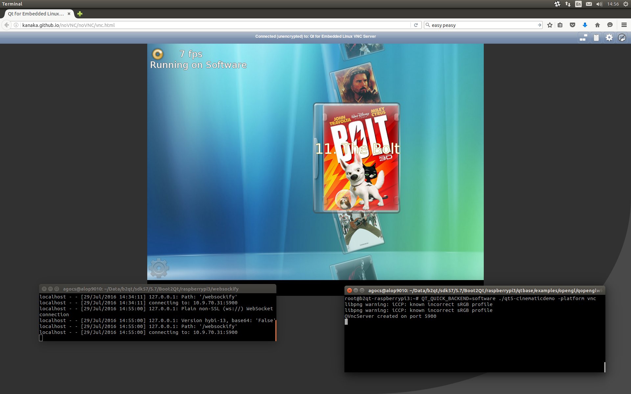Open the demo settings gear icon
This screenshot has width=631, height=394.
pyautogui.click(x=159, y=268)
